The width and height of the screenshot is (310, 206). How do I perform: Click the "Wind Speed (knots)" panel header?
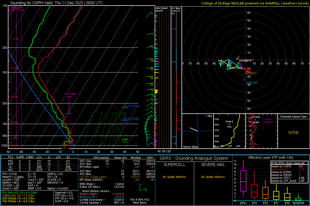point(161,9)
